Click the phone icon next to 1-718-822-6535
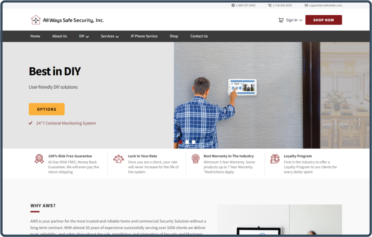Viewport: 372px width, 237px height. coord(270,5)
